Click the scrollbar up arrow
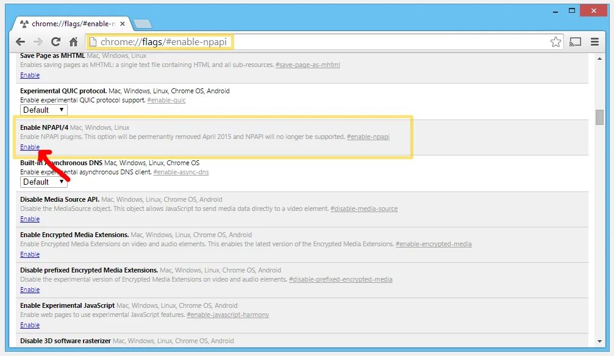Viewport: 614px width, 356px height. [599, 59]
